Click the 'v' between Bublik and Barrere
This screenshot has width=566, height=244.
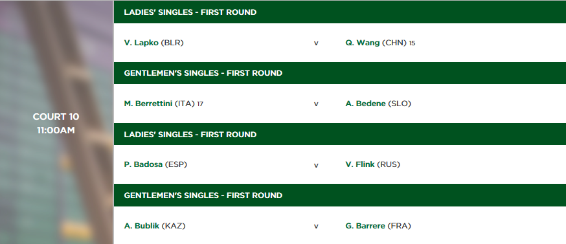316,227
